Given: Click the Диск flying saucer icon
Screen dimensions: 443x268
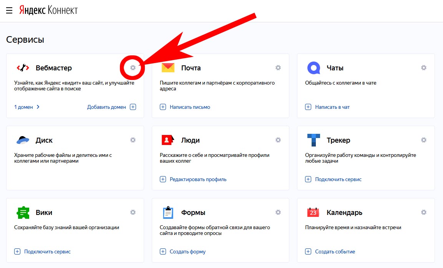Looking at the screenshot, I should tap(23, 140).
